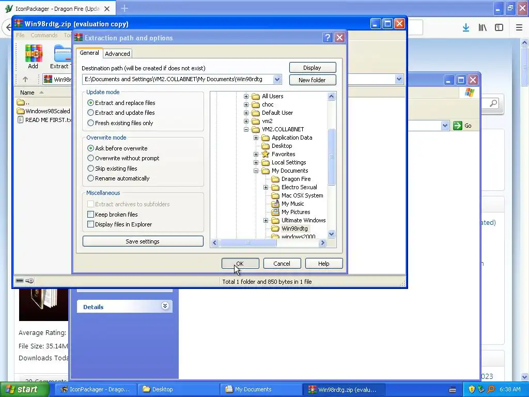
Task: Click the search magnifier in Explorer window
Action: (493, 103)
